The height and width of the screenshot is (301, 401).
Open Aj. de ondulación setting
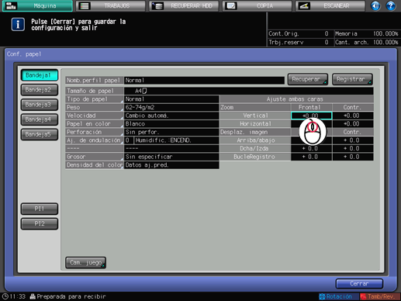point(95,140)
